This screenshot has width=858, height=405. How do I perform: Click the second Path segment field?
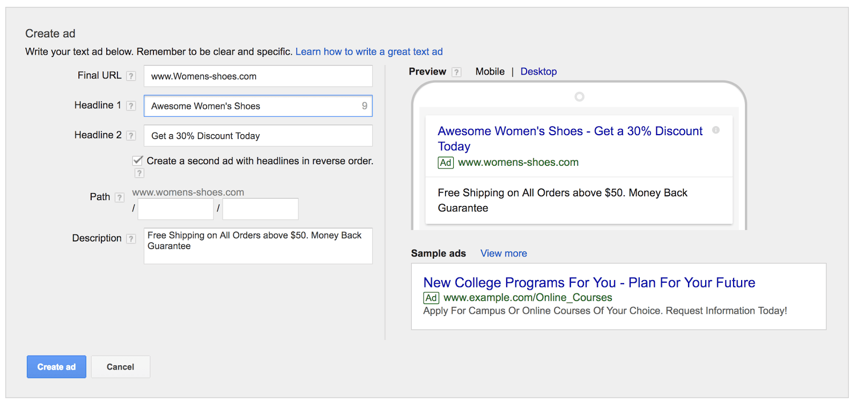[260, 209]
